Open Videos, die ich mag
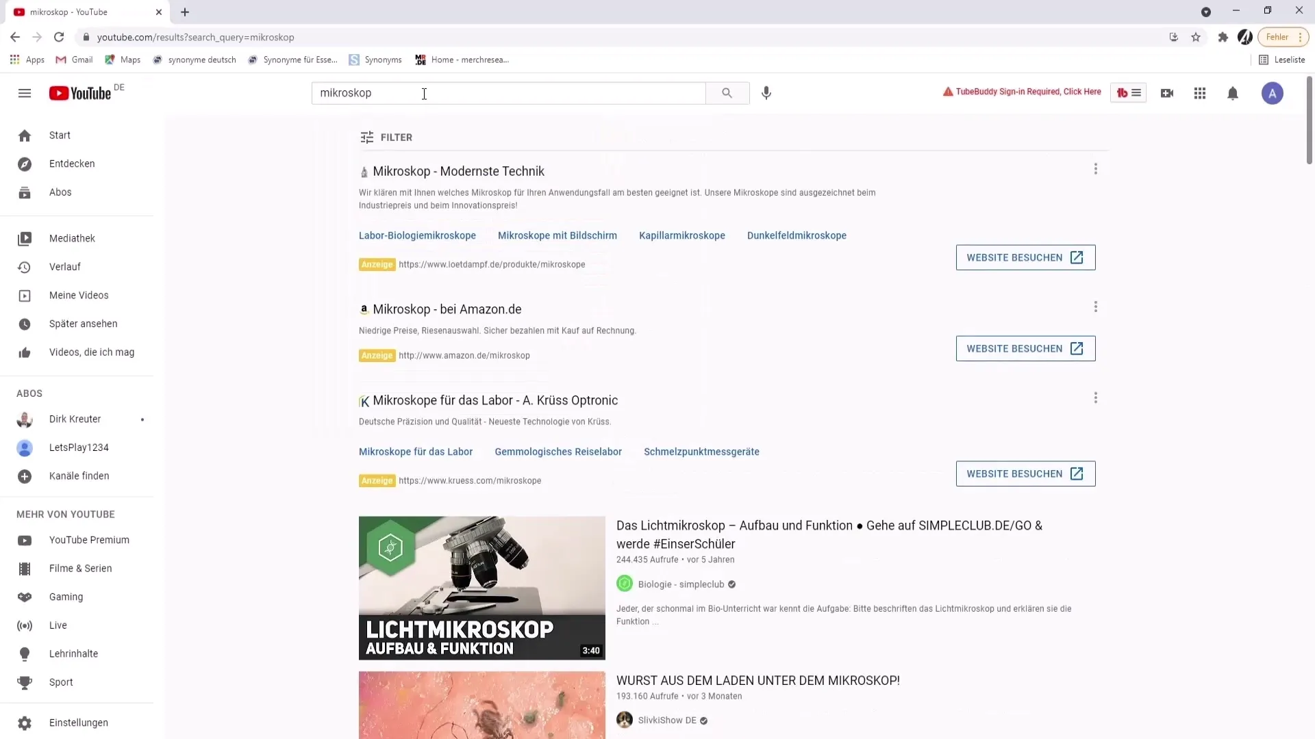Image resolution: width=1315 pixels, height=739 pixels. [77, 352]
